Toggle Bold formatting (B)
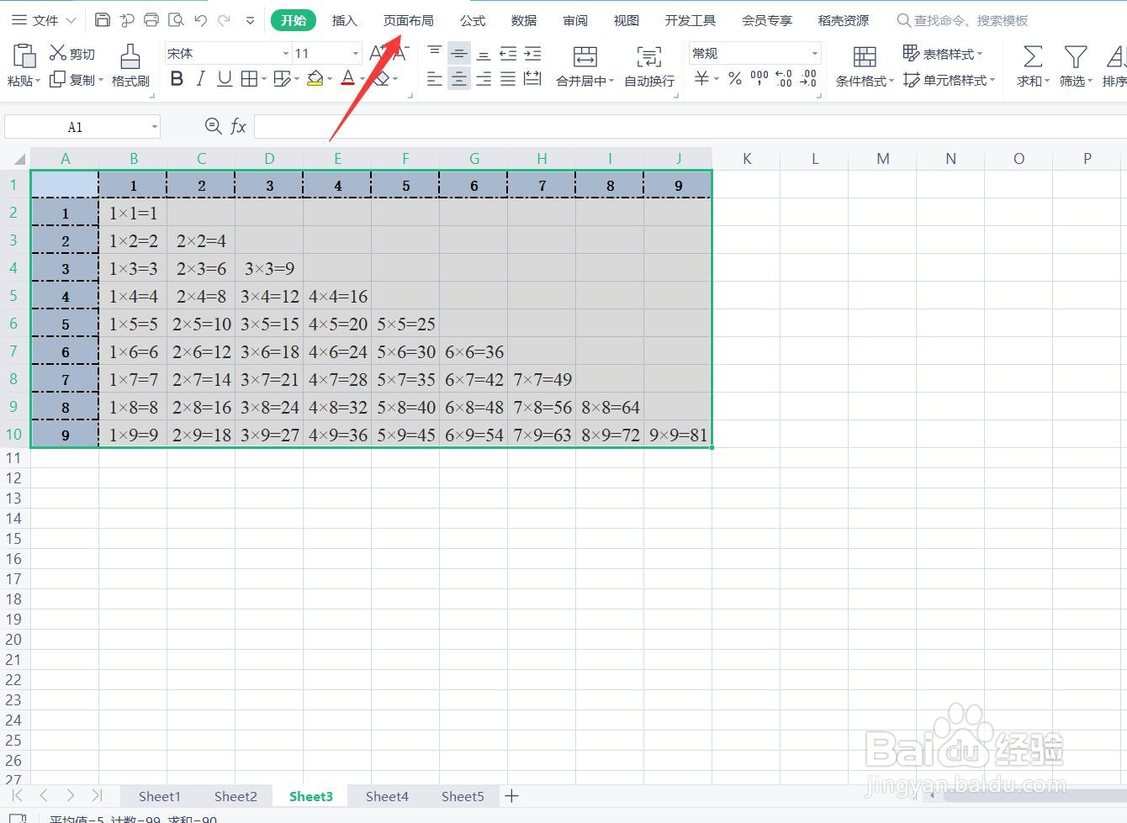The image size is (1127, 823). (x=177, y=79)
